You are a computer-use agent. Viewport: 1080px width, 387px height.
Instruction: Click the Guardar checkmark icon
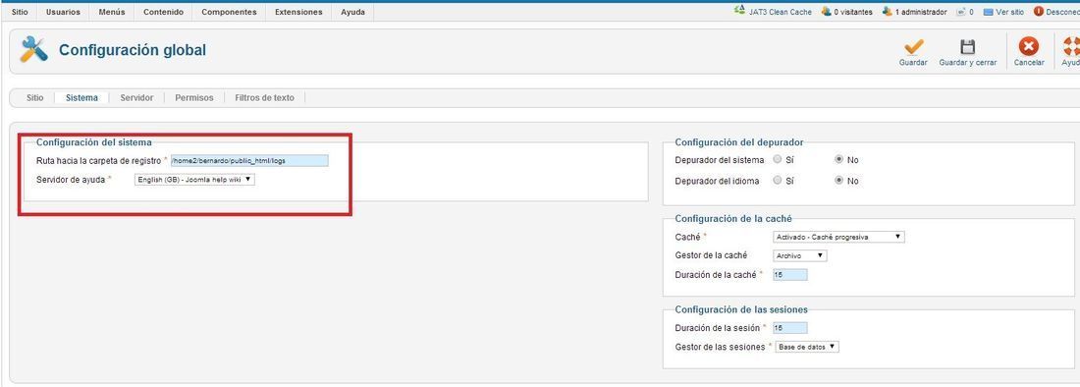coord(913,47)
